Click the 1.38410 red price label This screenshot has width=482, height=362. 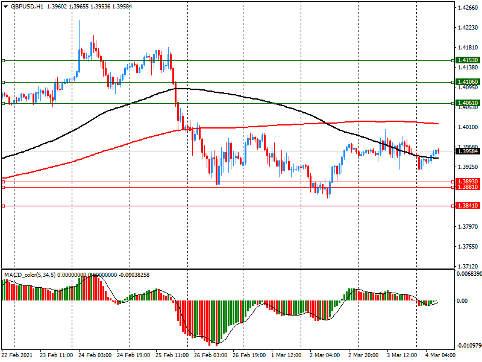(x=468, y=206)
